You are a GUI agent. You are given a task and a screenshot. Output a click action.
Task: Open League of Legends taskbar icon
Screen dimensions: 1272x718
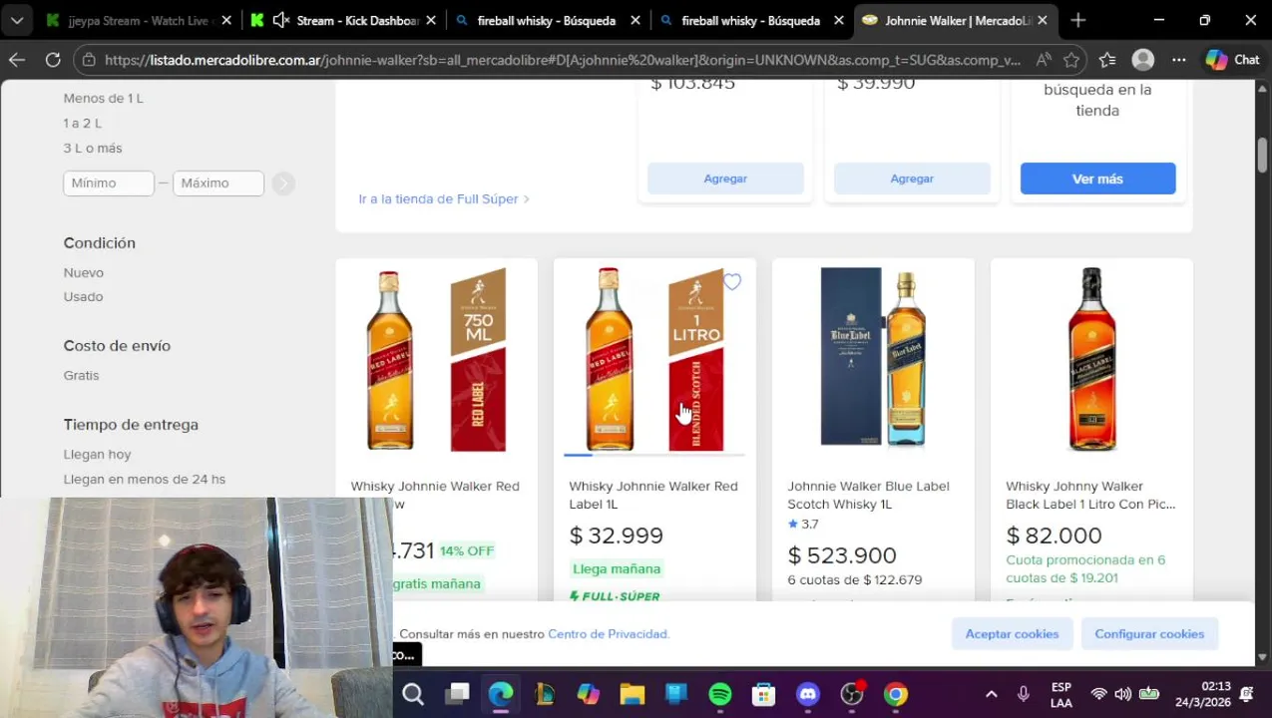[x=545, y=694]
